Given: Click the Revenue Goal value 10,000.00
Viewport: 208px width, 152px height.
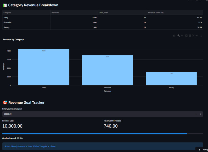Looking at the screenshot, I should 12,126.
